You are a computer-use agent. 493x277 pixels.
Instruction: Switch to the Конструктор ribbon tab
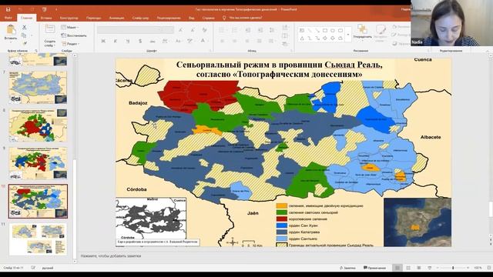click(69, 18)
